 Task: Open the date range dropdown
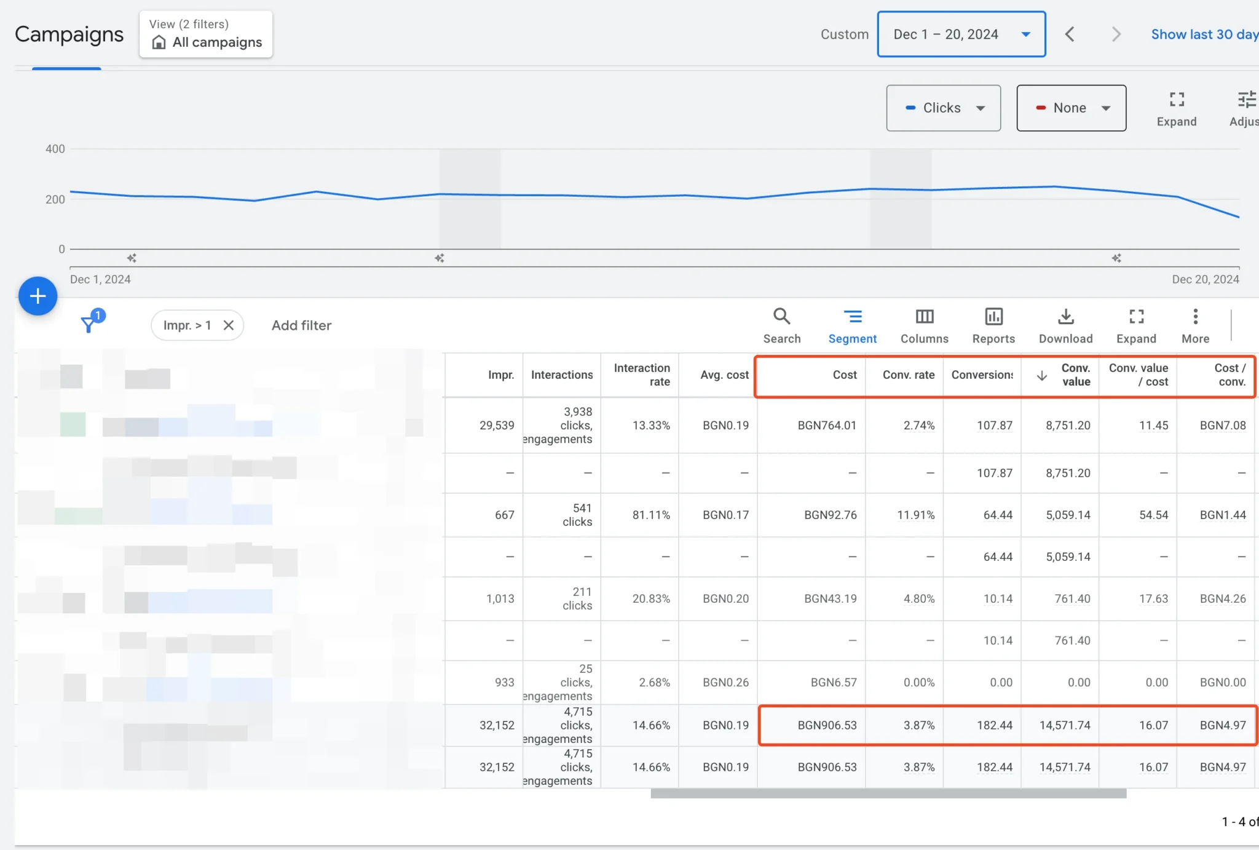961,34
